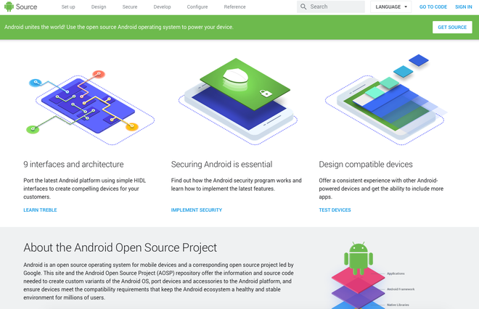Open the Configure menu
Image resolution: width=479 pixels, height=309 pixels.
[x=197, y=7]
